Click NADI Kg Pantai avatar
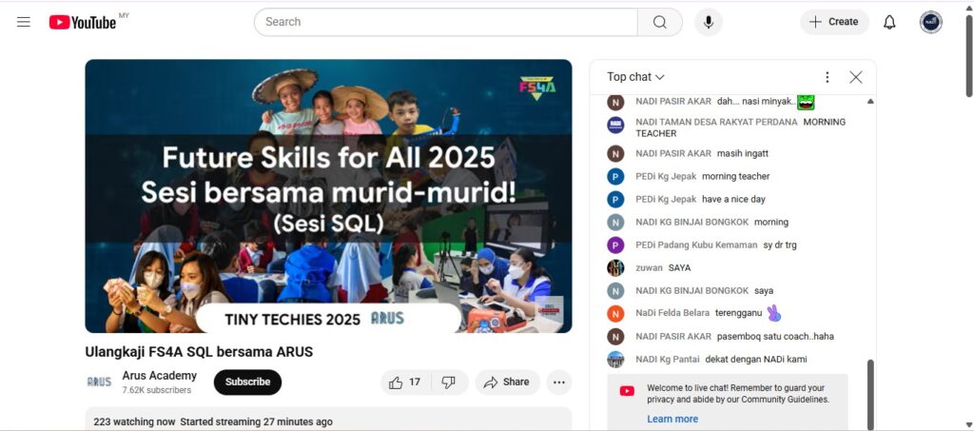This screenshot has height=431, width=974. coord(615,360)
